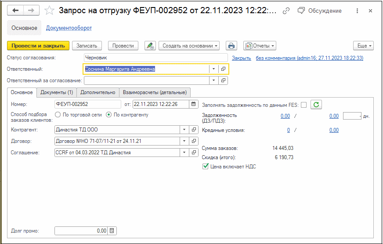The image size is (383, 244).
Task: Click the print icon in toolbar
Action: [x=231, y=46]
